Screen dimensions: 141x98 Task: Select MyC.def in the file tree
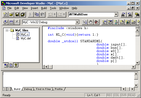point(26,38)
